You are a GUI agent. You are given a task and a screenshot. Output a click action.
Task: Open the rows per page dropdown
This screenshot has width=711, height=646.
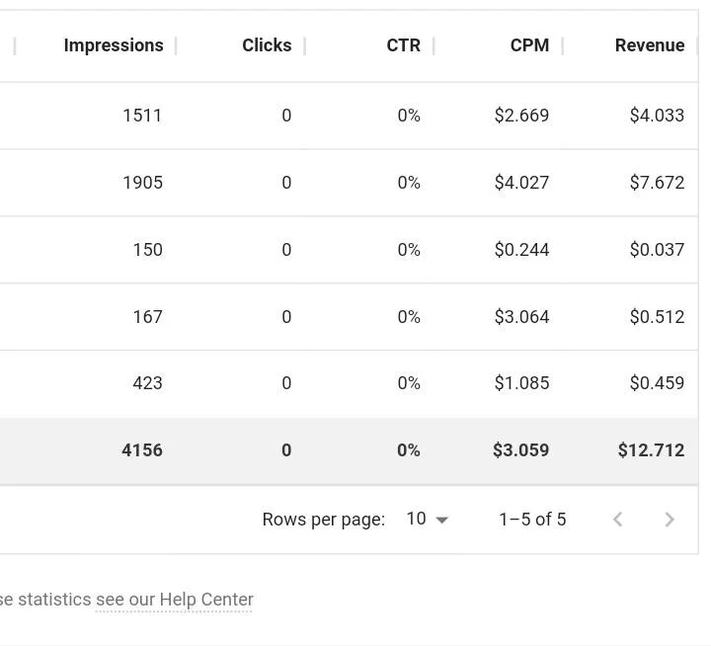pyautogui.click(x=427, y=519)
